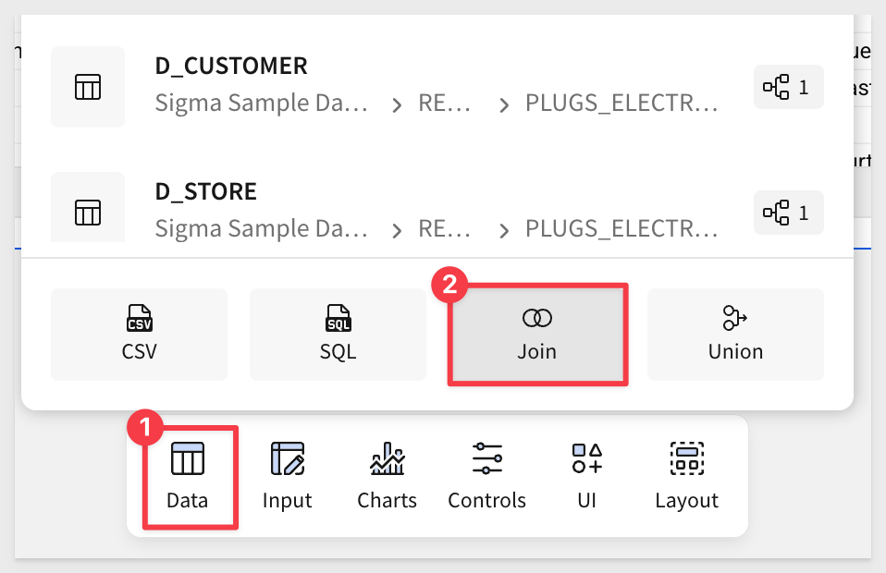The image size is (886, 573).
Task: Open the Layout element menu
Action: [686, 476]
